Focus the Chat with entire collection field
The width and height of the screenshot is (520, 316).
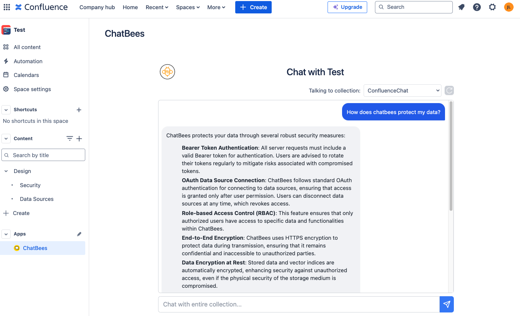point(299,304)
